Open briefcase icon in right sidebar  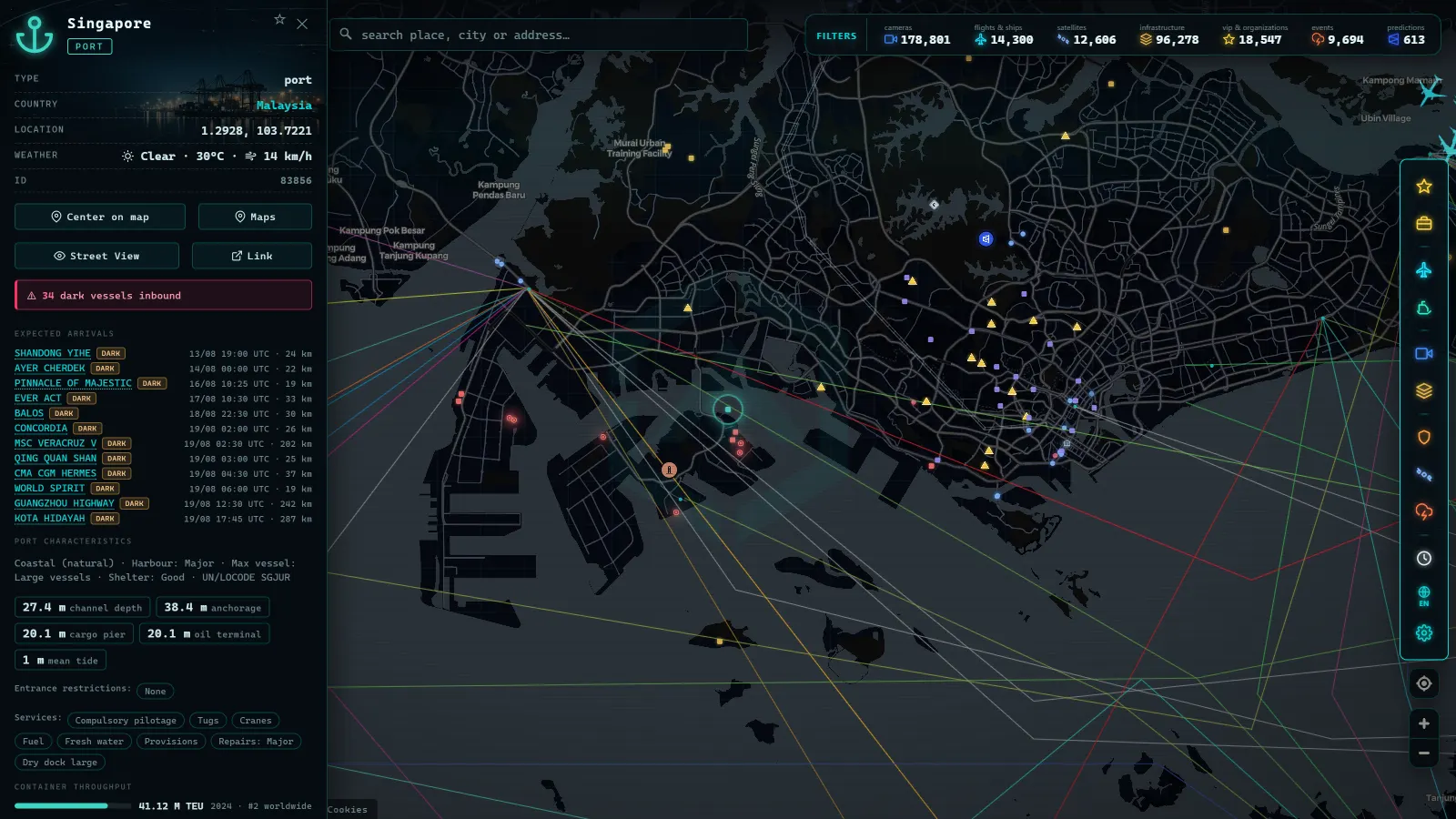click(1424, 224)
